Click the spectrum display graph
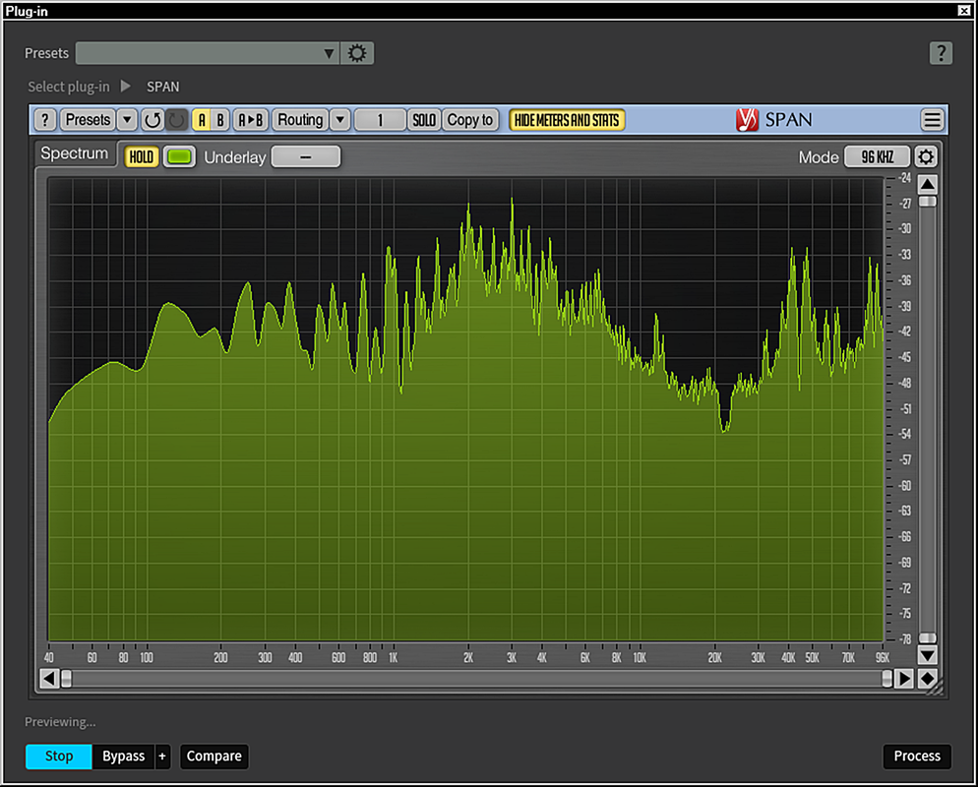This screenshot has width=978, height=787. coord(466,409)
